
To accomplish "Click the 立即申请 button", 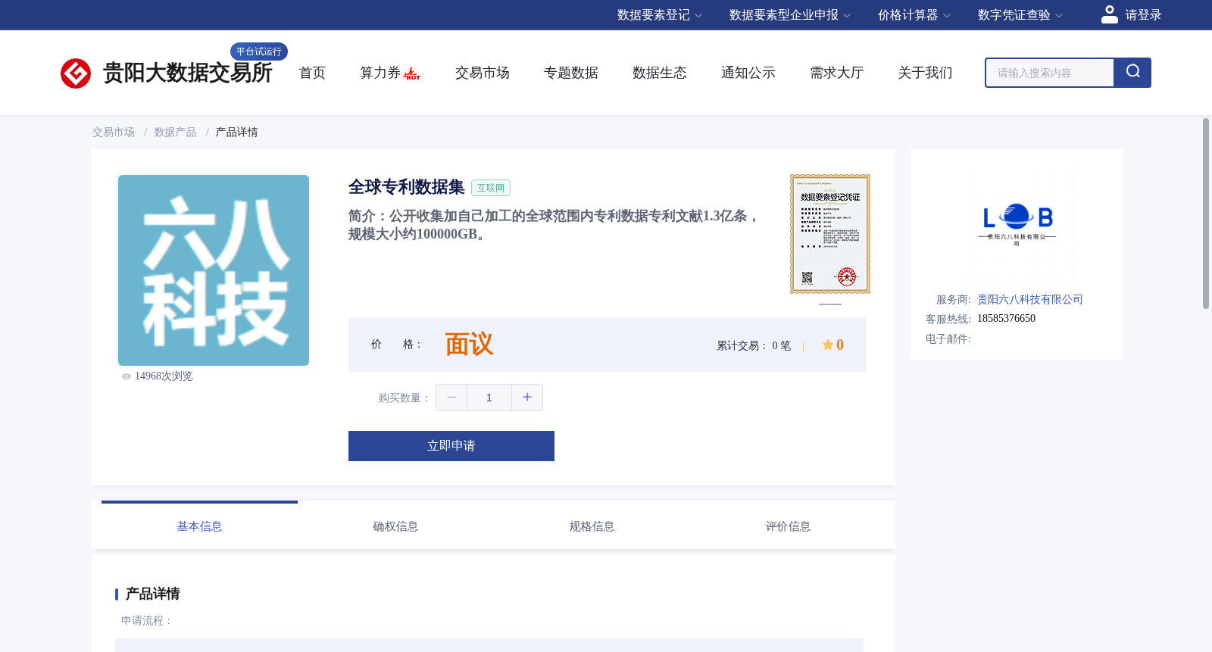I will pyautogui.click(x=451, y=446).
